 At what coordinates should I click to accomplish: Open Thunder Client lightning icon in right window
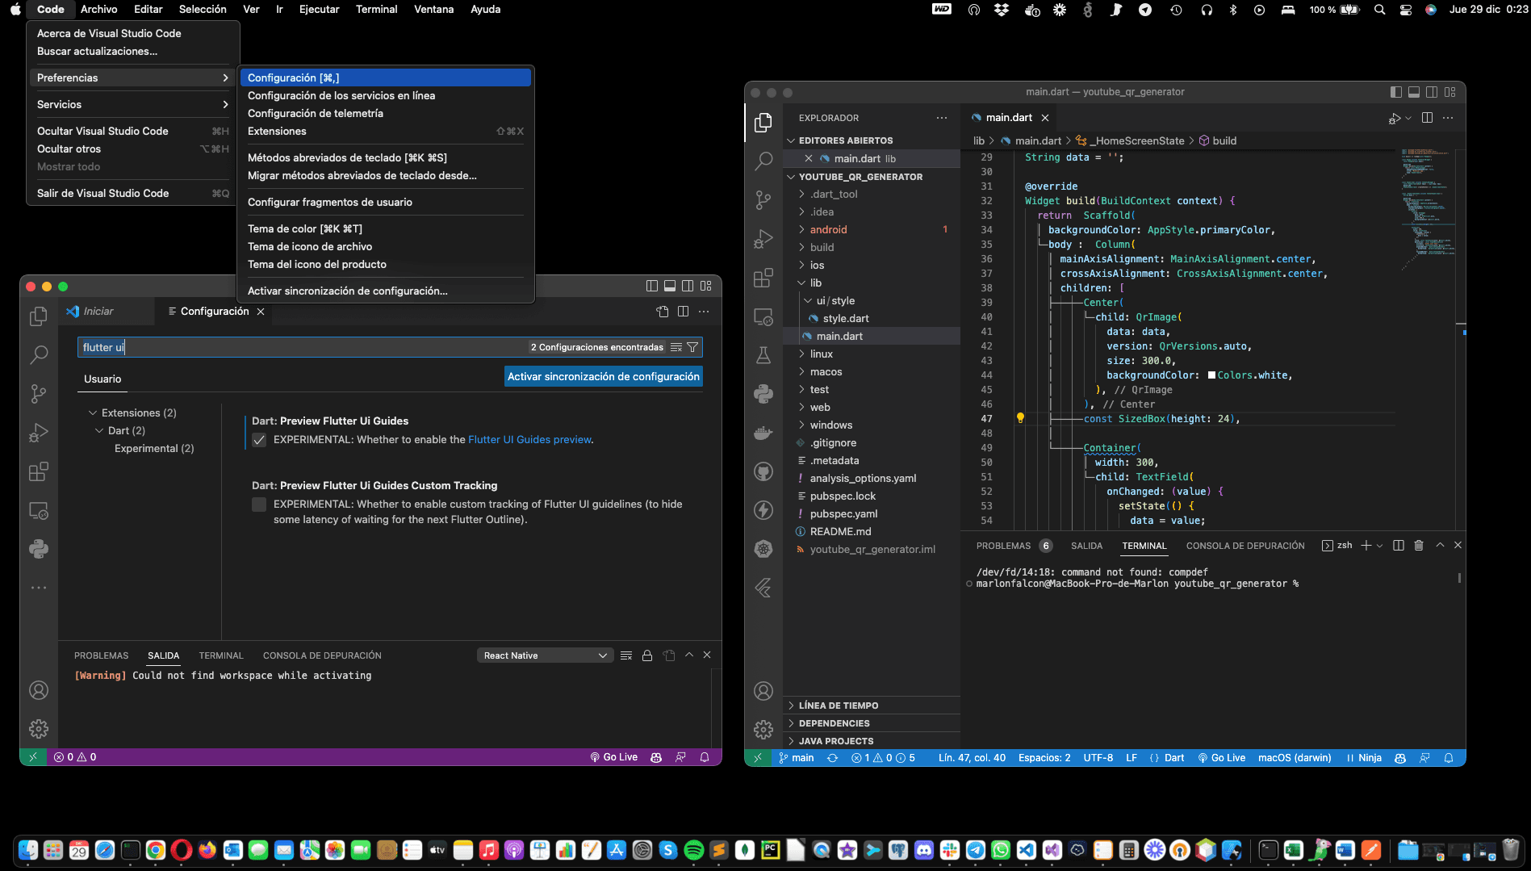763,510
